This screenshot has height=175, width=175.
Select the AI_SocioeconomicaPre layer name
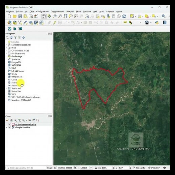tap(26, 125)
